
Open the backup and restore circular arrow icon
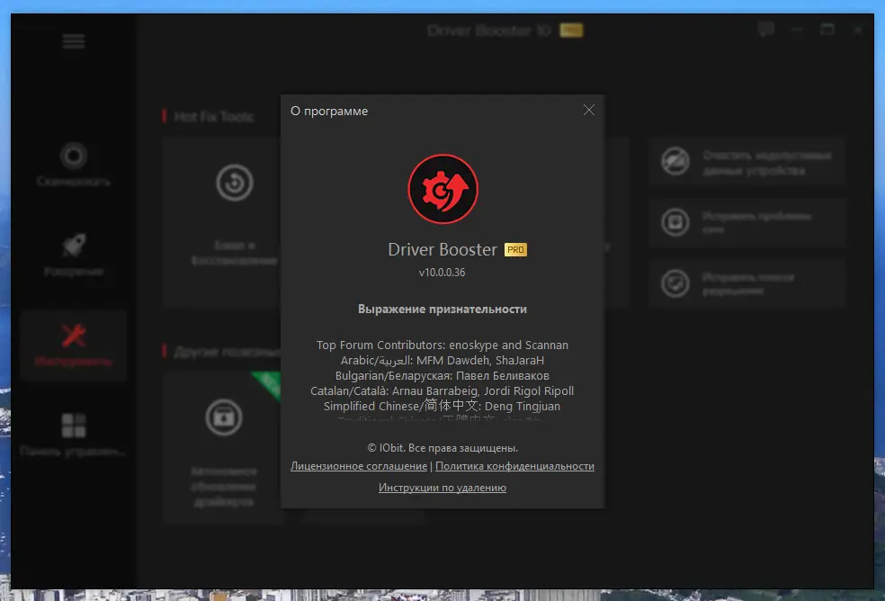(234, 183)
